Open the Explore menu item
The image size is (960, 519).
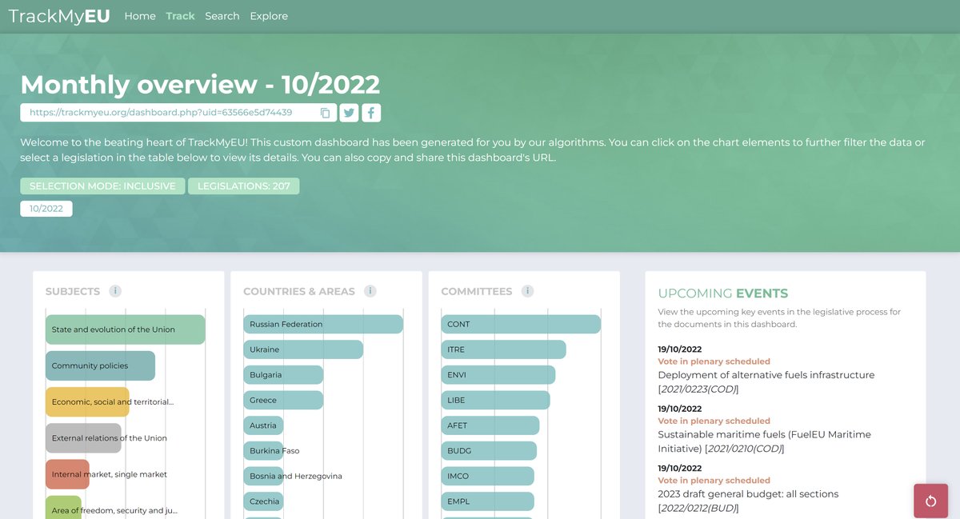(269, 16)
